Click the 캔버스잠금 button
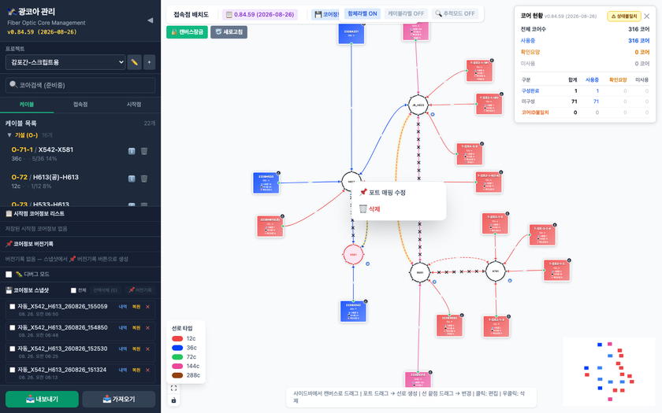The height and width of the screenshot is (413, 662). point(187,32)
